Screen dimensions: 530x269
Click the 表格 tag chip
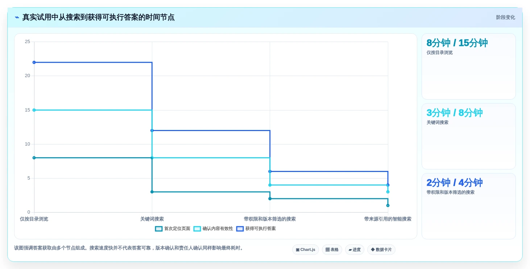click(332, 250)
